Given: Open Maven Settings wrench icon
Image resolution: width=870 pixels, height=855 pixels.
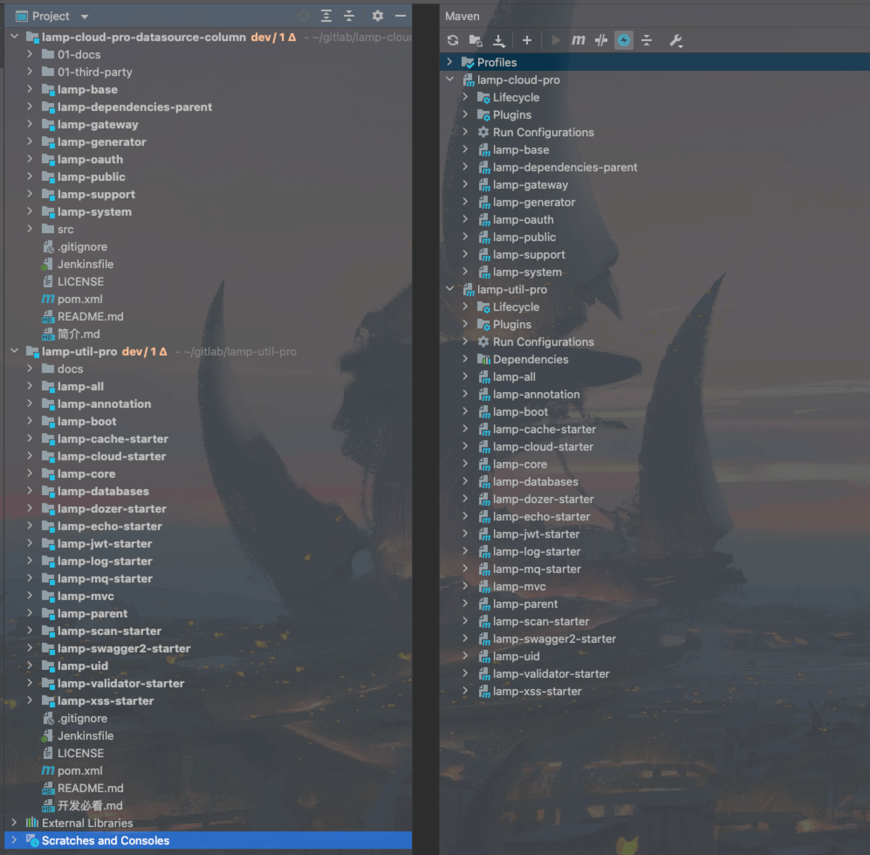Looking at the screenshot, I should point(676,41).
